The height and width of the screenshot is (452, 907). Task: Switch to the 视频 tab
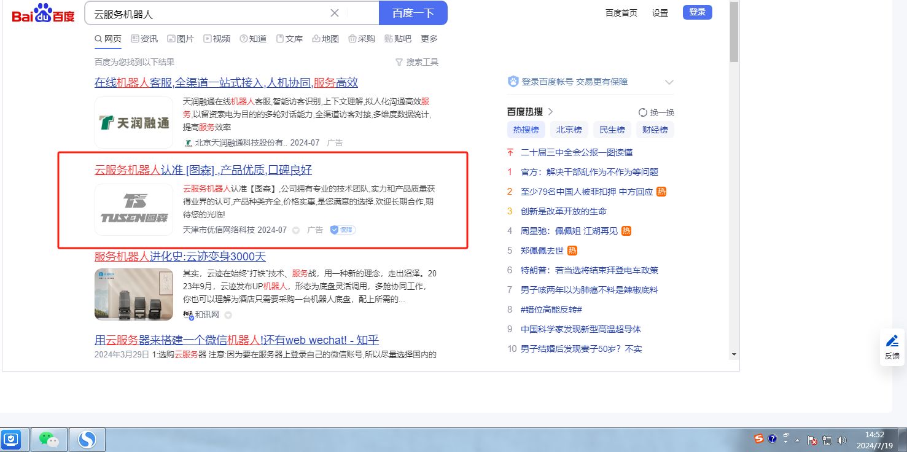point(217,39)
